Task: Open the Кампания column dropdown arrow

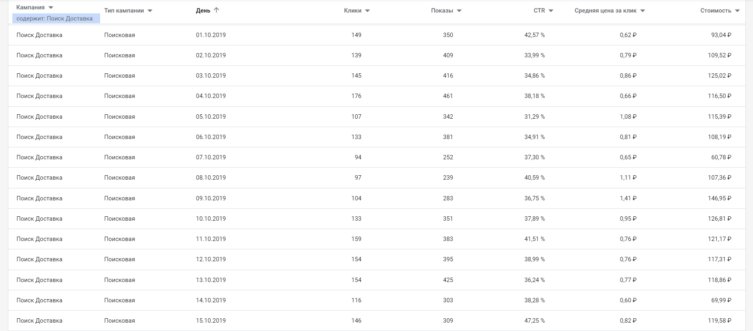Action: (x=51, y=8)
